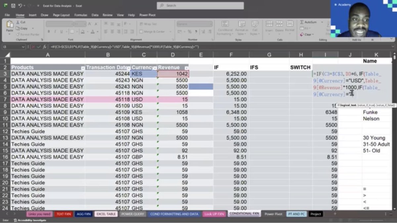Cancel formula entry with X icon
Screen dimensions: 397x223
click(33, 47)
